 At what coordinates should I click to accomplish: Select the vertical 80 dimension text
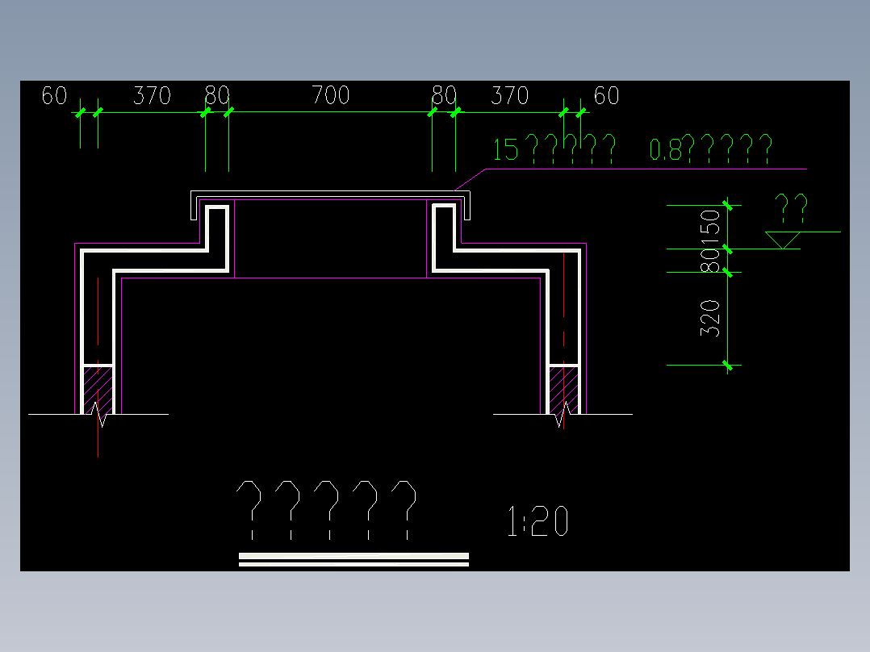coord(710,261)
